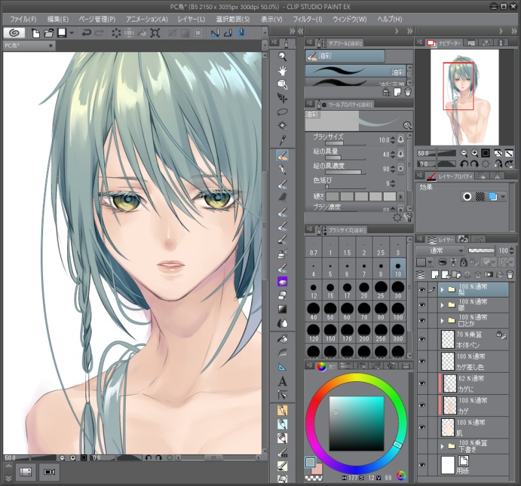Expand the 髪 layer folder

pos(442,289)
